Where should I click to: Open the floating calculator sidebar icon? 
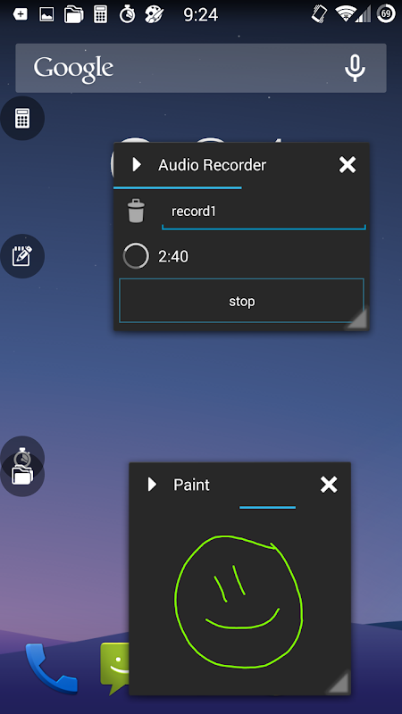[x=22, y=119]
